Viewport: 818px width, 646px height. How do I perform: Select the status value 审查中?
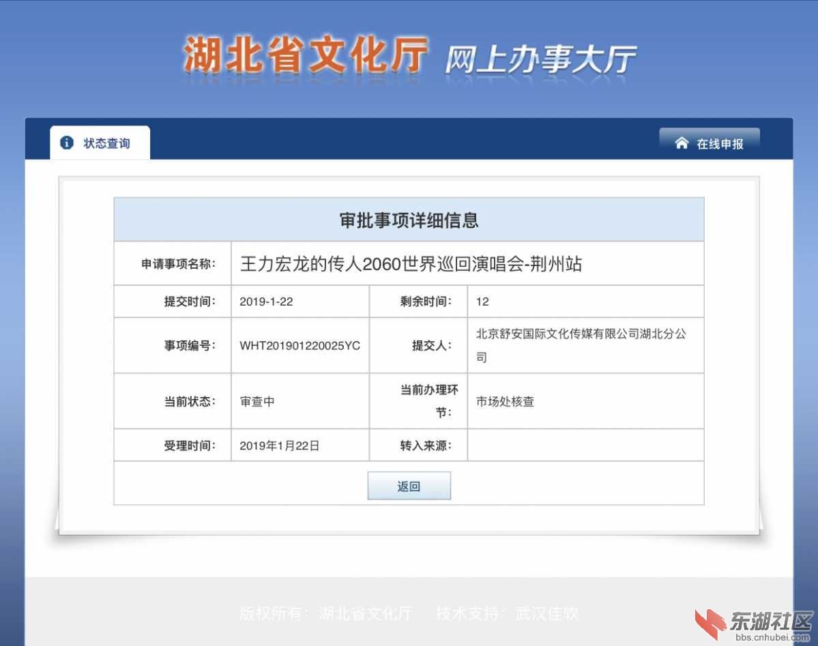click(257, 401)
